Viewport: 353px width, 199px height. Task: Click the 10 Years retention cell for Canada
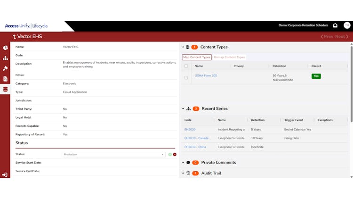[x=257, y=138]
